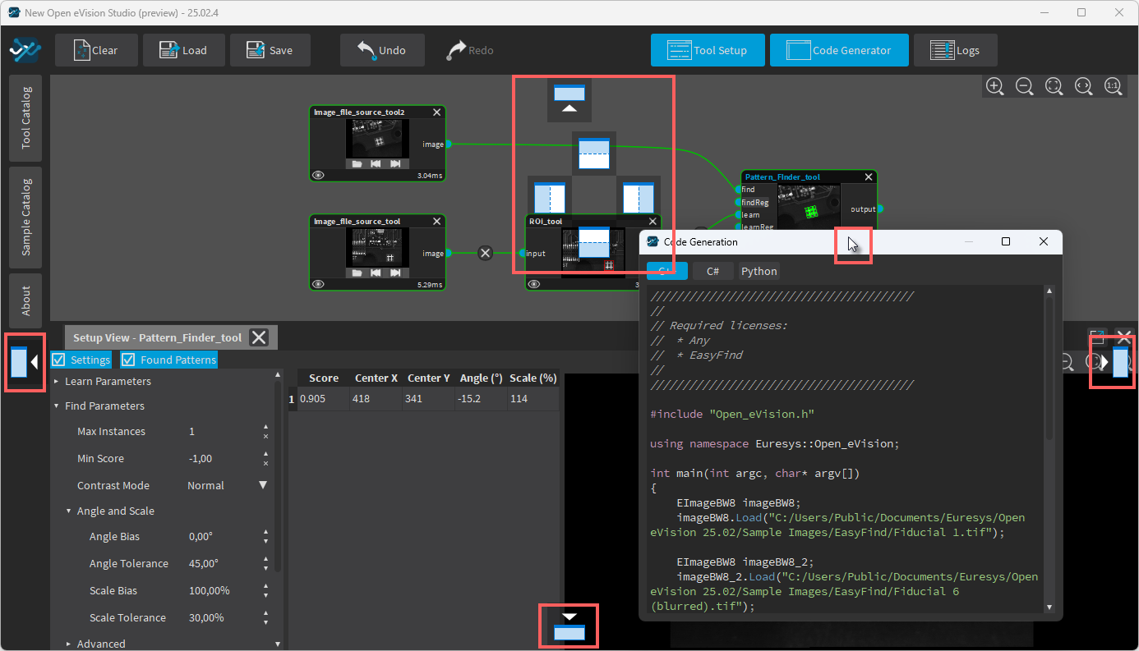Click the zoom out magnifier icon
Screen dimensions: 1139x651
pos(1024,85)
